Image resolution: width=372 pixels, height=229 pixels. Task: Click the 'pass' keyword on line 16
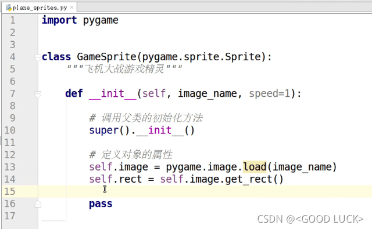coord(101,204)
